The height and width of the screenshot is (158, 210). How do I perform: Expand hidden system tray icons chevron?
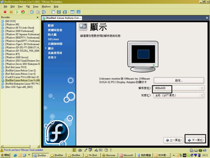(x=174, y=155)
